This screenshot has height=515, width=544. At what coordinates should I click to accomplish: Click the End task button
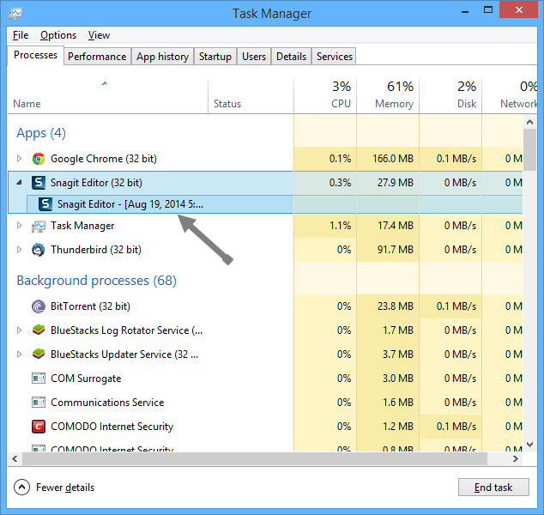point(493,488)
